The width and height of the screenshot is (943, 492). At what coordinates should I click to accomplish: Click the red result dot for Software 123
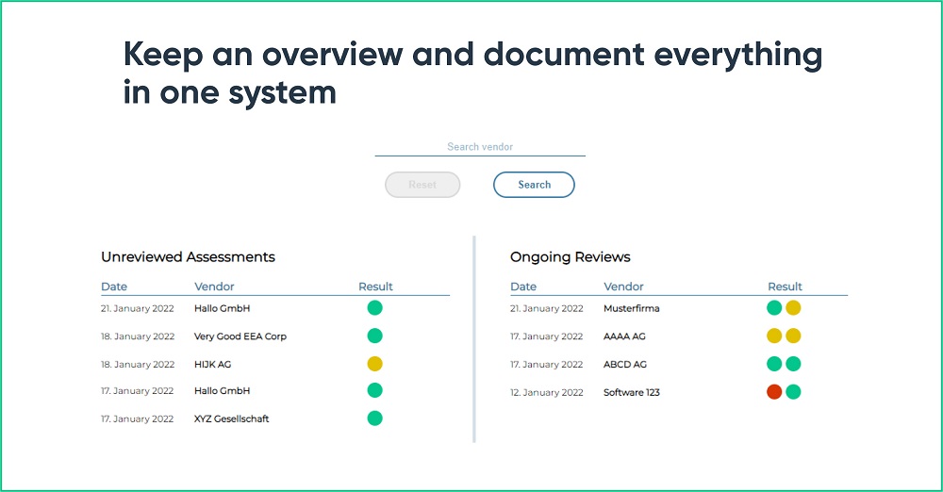(774, 392)
